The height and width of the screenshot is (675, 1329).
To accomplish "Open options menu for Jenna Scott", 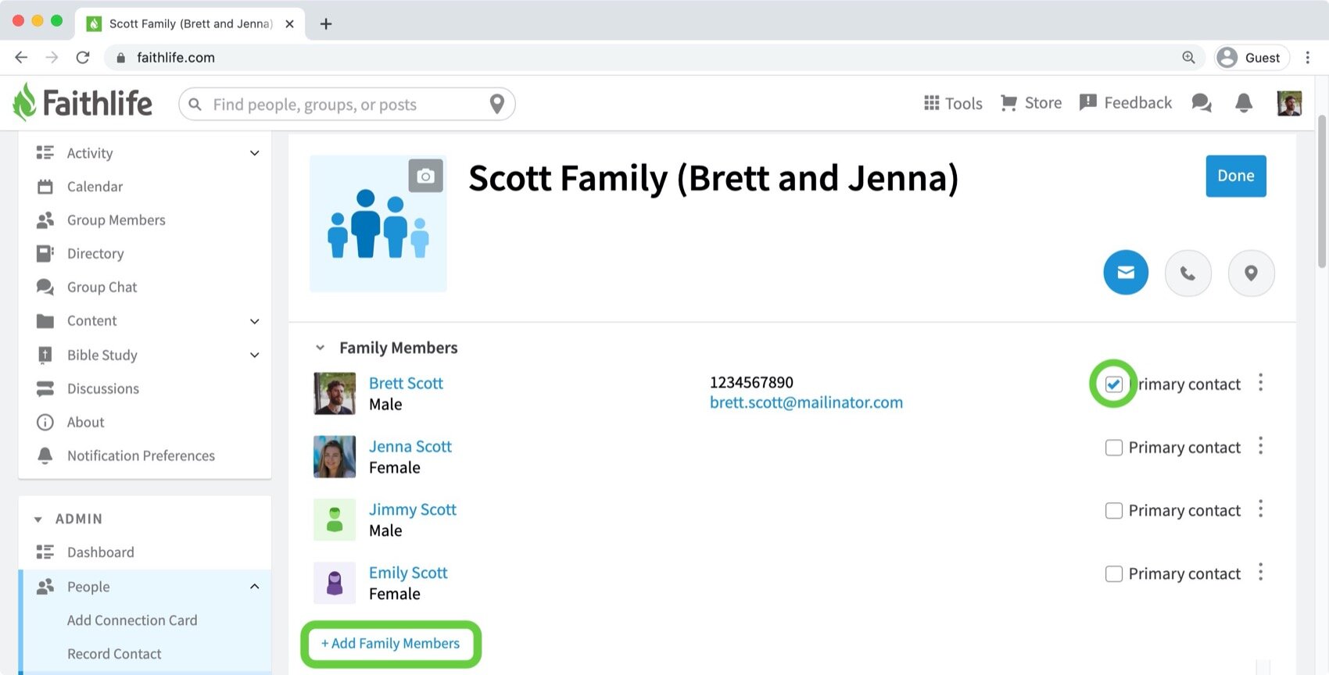I will [1260, 446].
